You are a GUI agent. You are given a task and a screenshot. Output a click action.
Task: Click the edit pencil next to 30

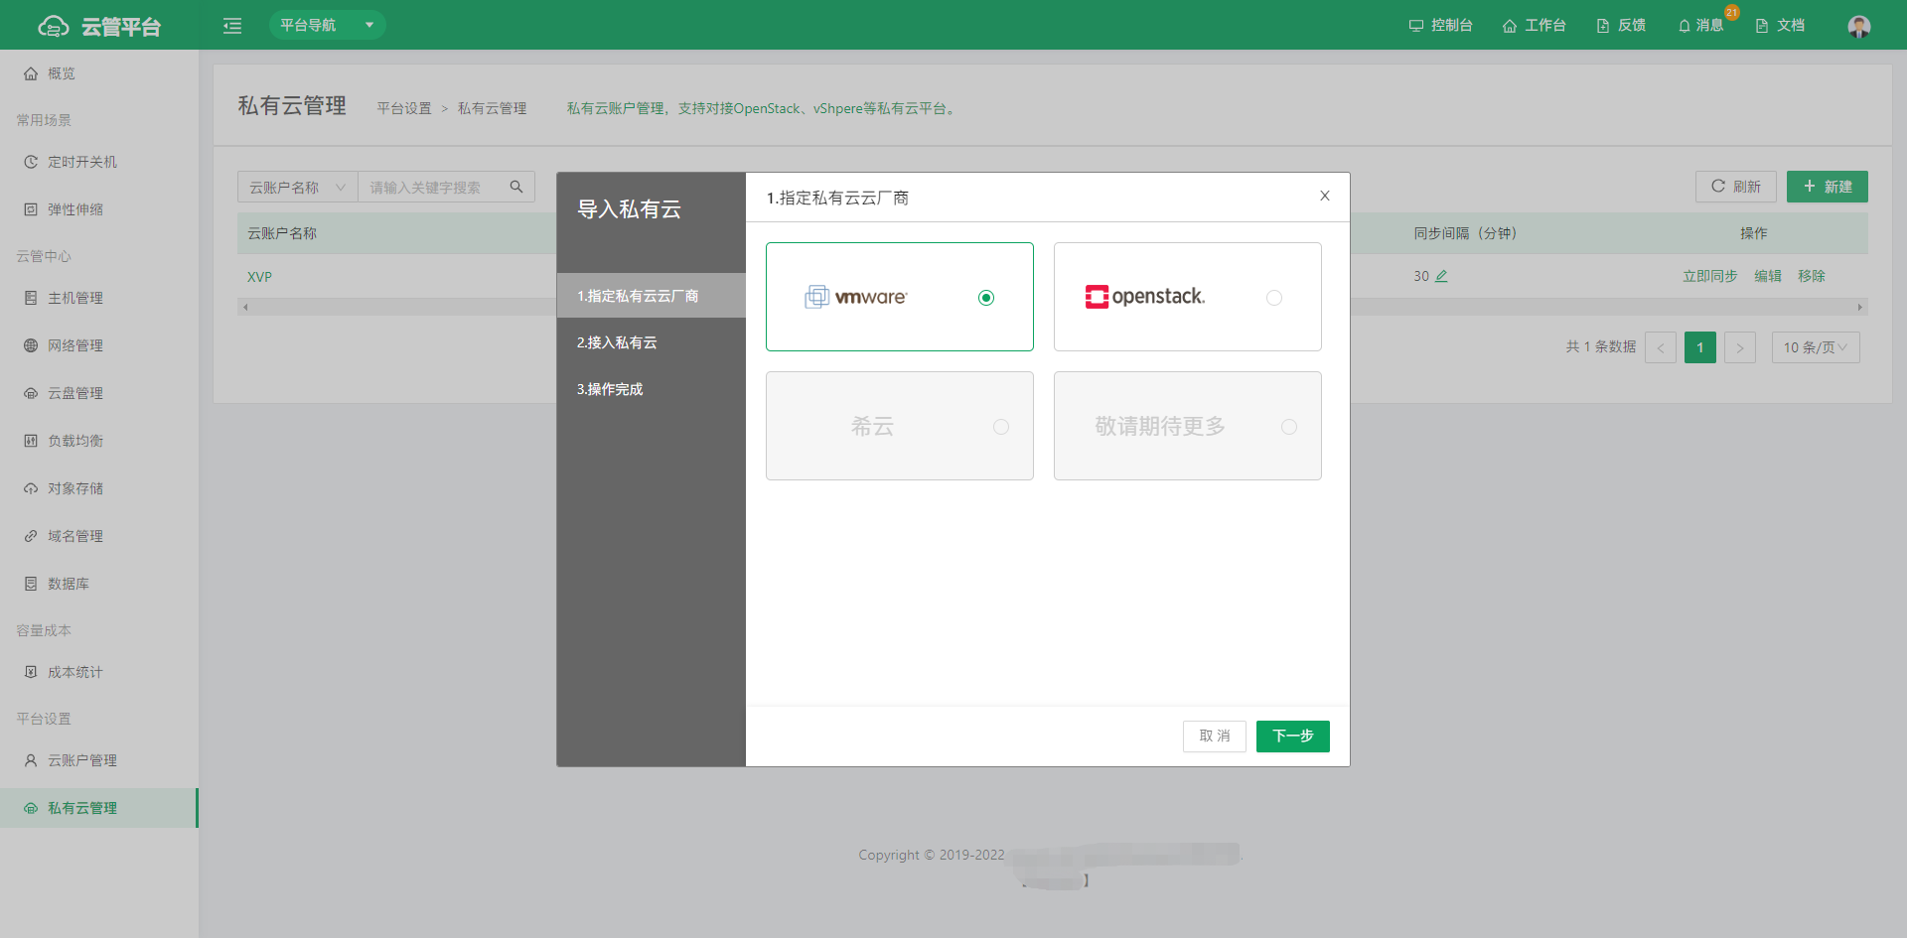pos(1441,276)
